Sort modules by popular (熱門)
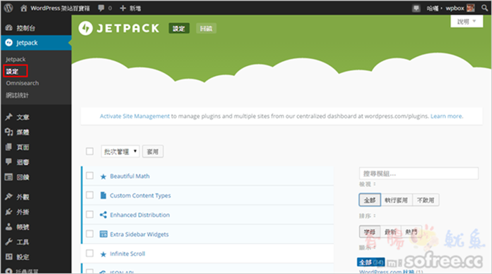492x274 pixels. point(411,232)
